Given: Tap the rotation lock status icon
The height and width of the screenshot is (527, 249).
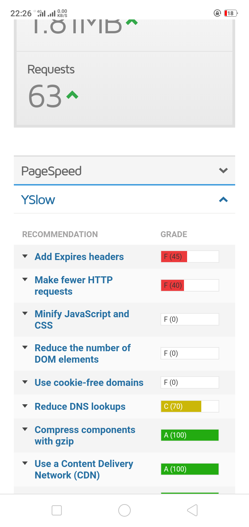Looking at the screenshot, I should (x=217, y=14).
